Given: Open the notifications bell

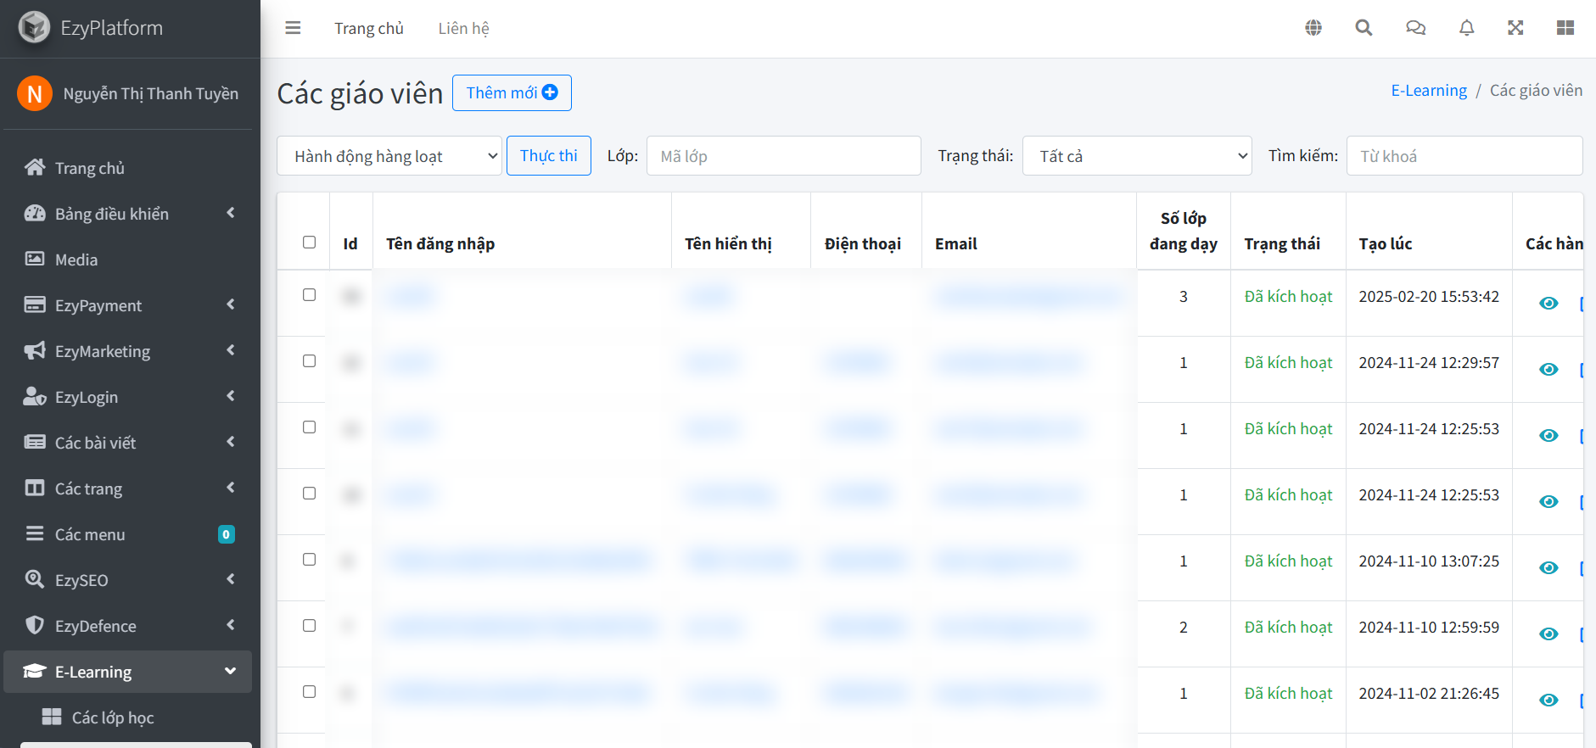Looking at the screenshot, I should (x=1466, y=28).
